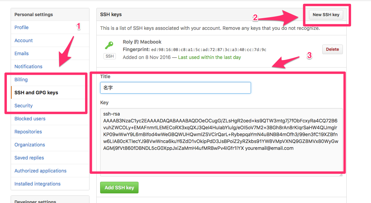371x203 pixels.
Task: Open Security settings
Action: 24,106
